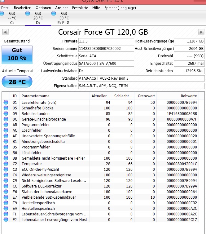Open the Ansicht menu
The width and height of the screenshot is (206, 234).
pyautogui.click(x=61, y=8)
